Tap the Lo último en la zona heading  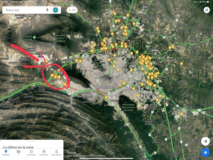point(18,147)
